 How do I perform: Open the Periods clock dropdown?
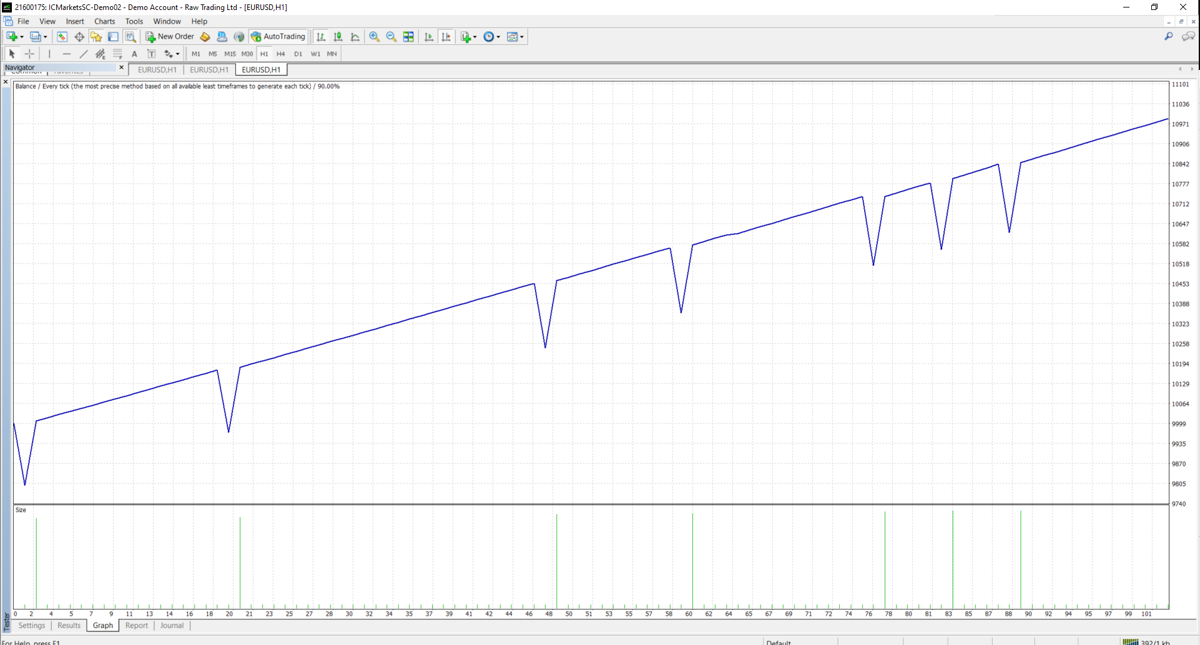[x=498, y=36]
